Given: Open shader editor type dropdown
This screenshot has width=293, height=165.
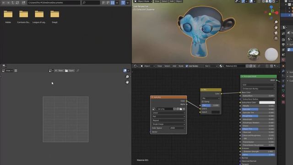Looking at the screenshot, I should [x=136, y=66].
